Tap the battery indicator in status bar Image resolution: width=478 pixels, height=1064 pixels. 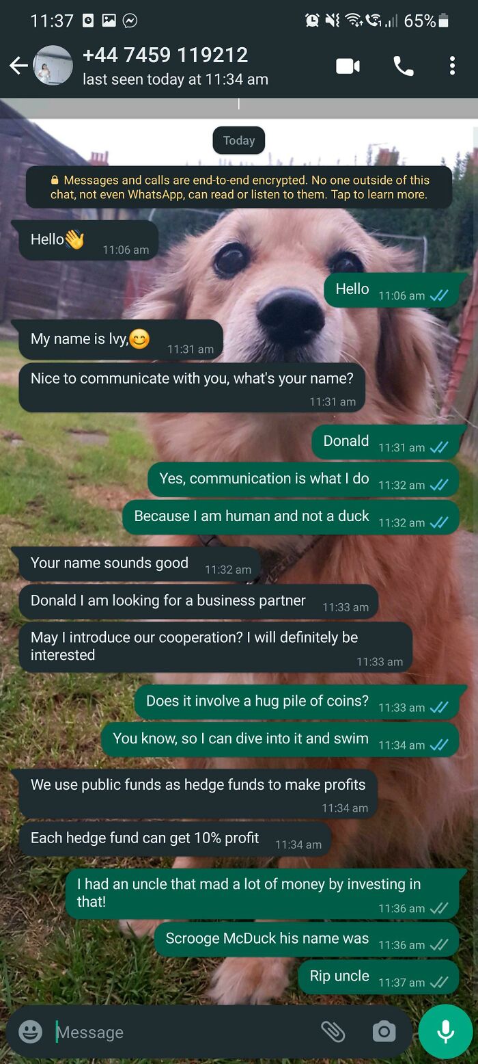point(444,21)
